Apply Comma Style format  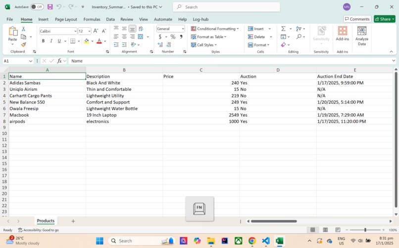(181, 37)
